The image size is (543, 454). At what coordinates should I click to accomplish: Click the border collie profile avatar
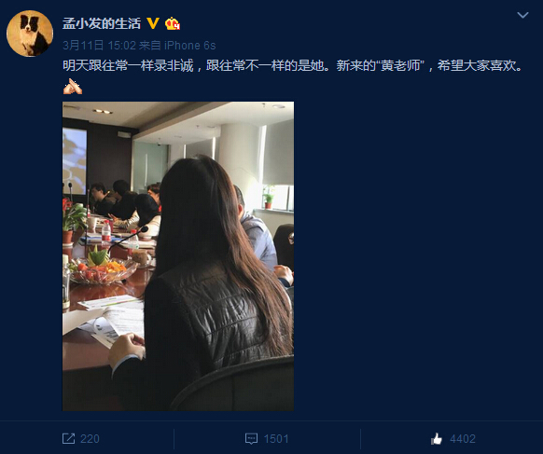[x=30, y=34]
